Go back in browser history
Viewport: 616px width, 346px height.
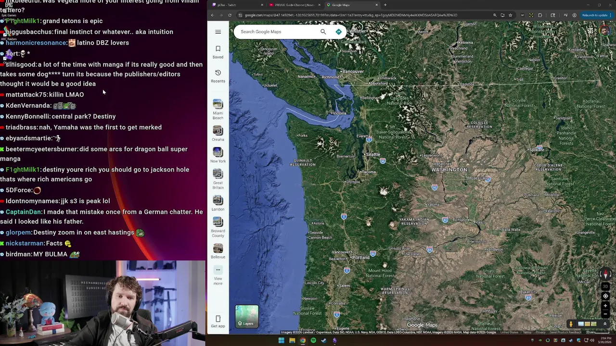pos(213,15)
